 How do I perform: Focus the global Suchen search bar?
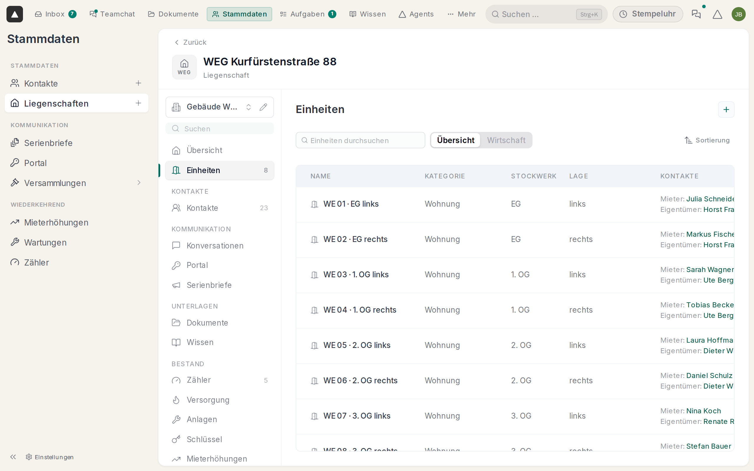pos(546,14)
